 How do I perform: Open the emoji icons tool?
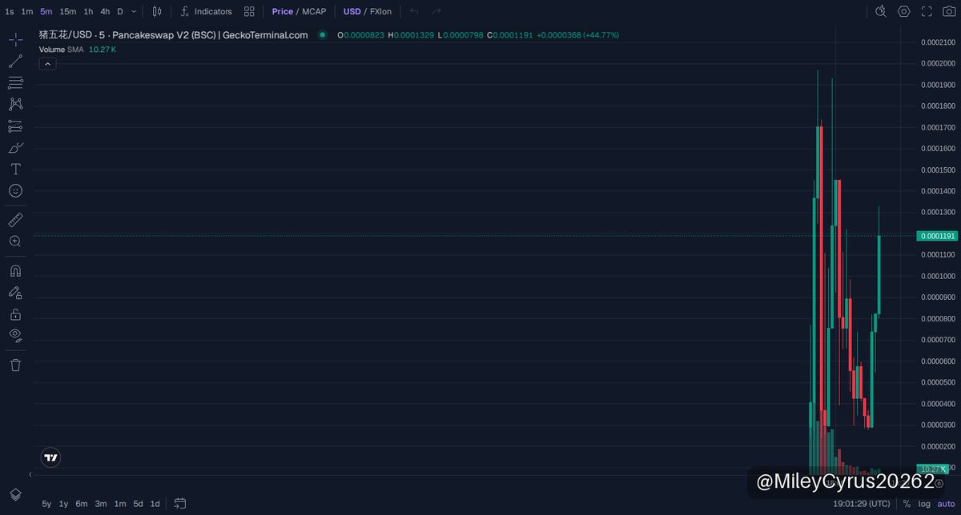tap(15, 190)
